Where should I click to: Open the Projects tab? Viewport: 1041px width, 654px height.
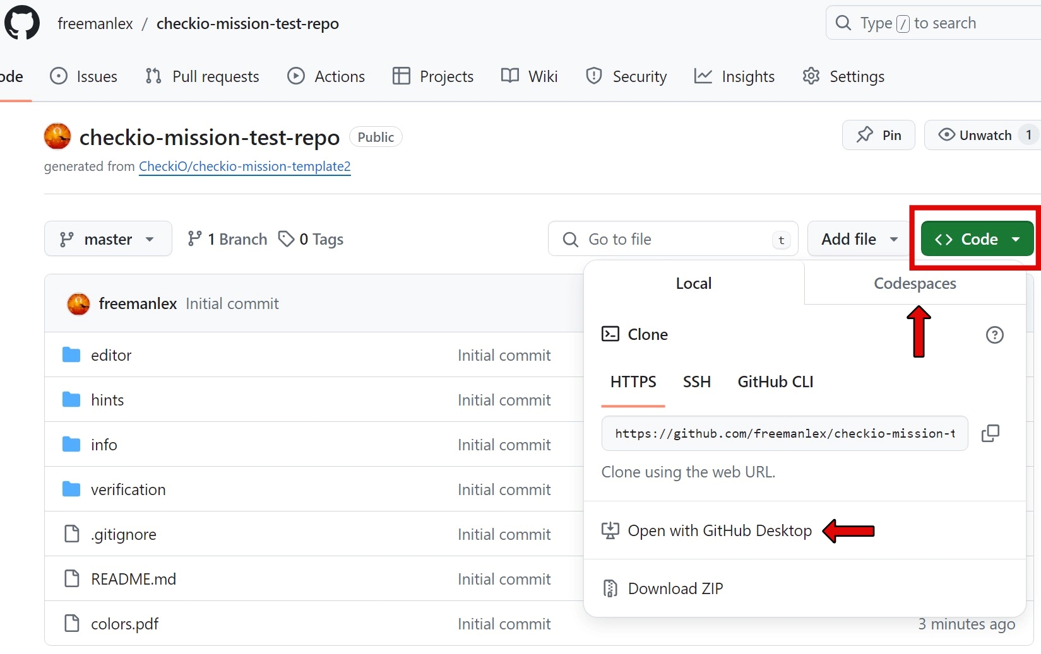(x=433, y=76)
